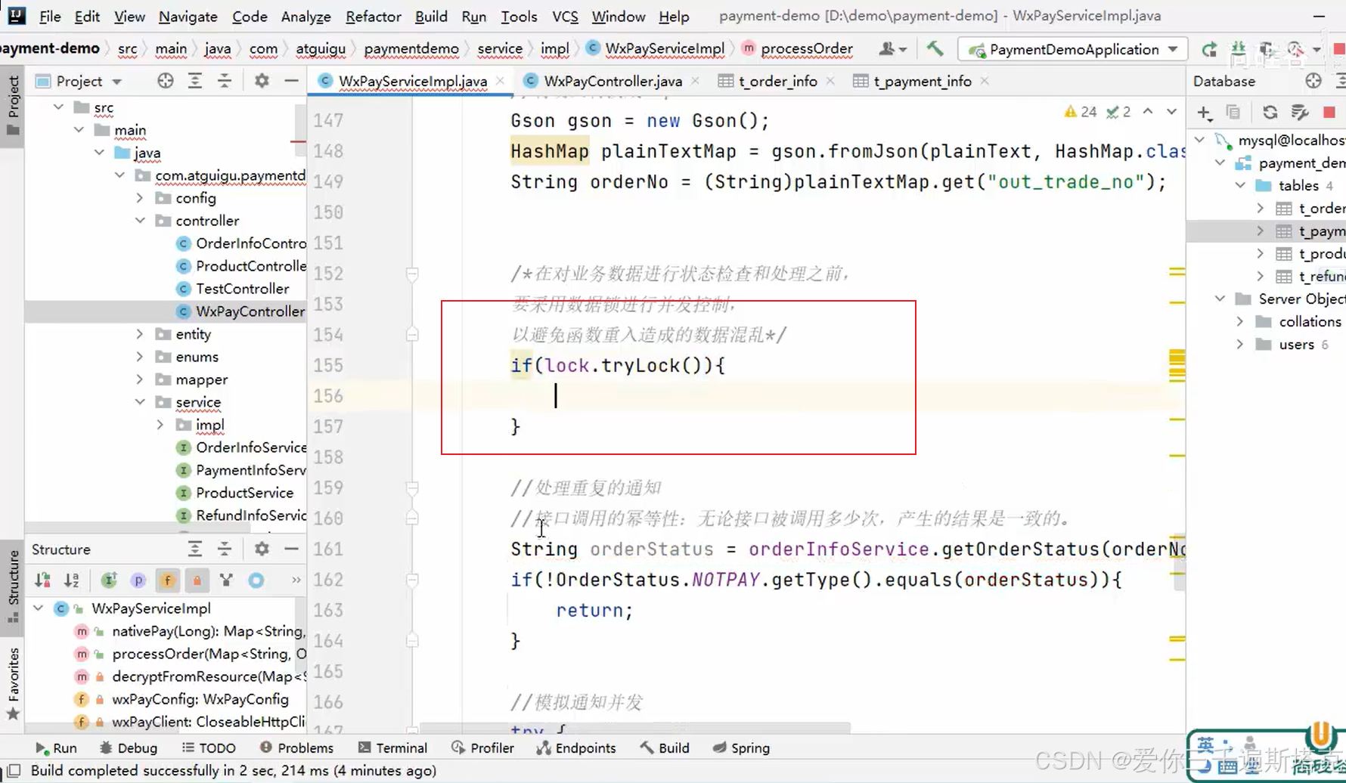
Task: Open the Run tool window
Action: pos(56,747)
